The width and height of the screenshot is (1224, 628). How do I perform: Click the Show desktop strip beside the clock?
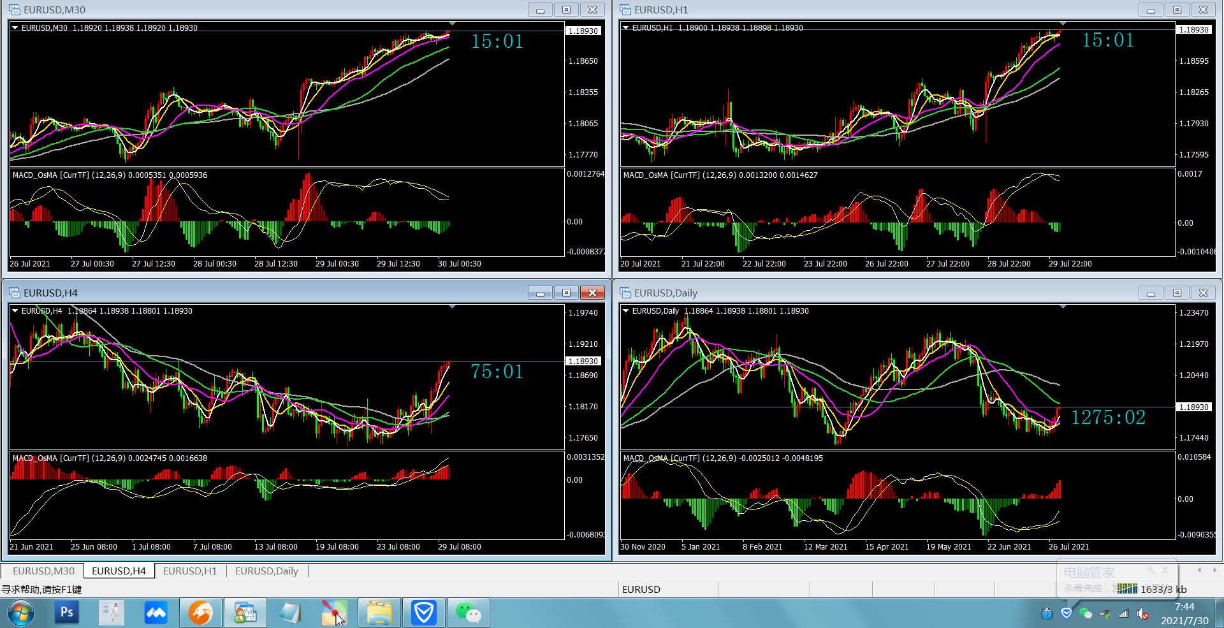click(1220, 613)
